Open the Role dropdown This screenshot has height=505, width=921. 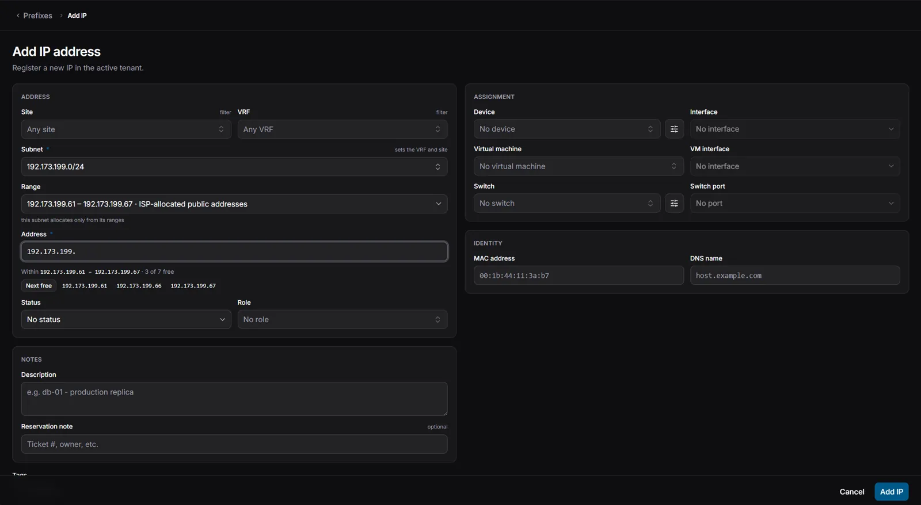point(342,320)
